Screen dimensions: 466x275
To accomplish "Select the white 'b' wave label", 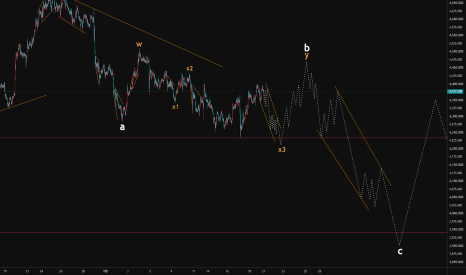I will tap(306, 47).
